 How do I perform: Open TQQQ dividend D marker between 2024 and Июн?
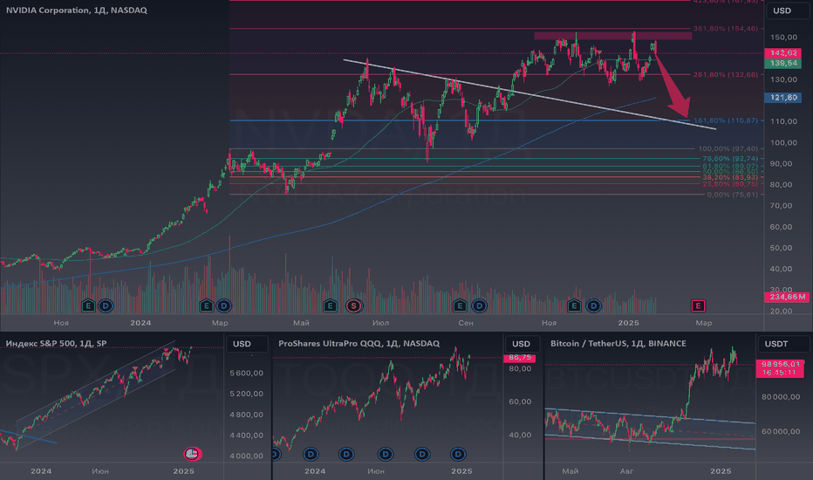tap(345, 455)
